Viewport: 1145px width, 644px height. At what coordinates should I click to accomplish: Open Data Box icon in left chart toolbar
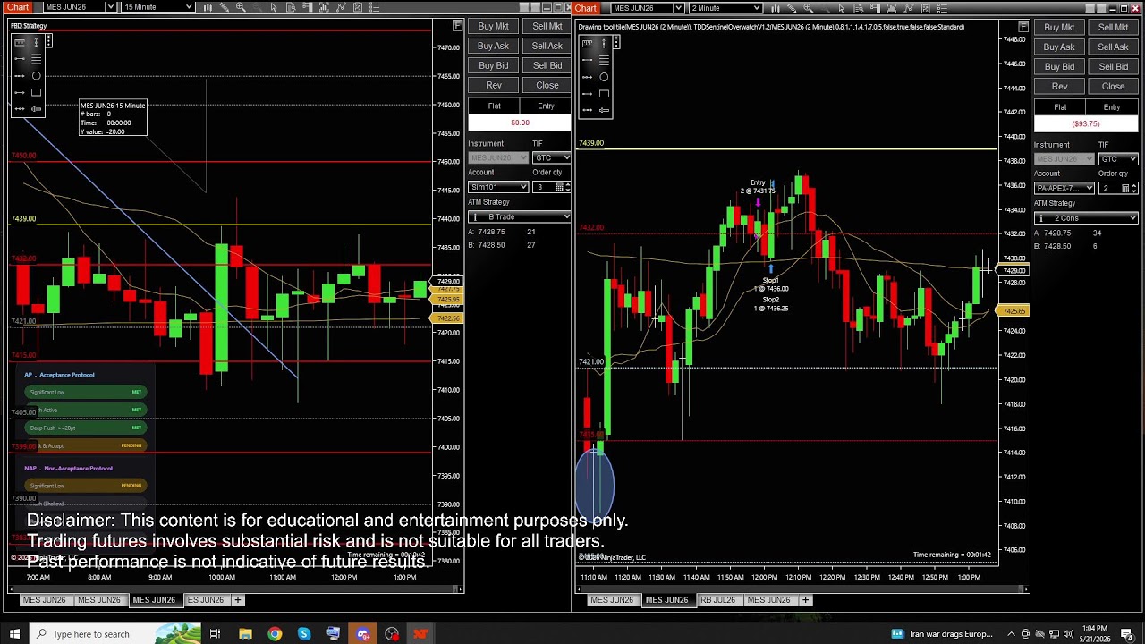[291, 7]
